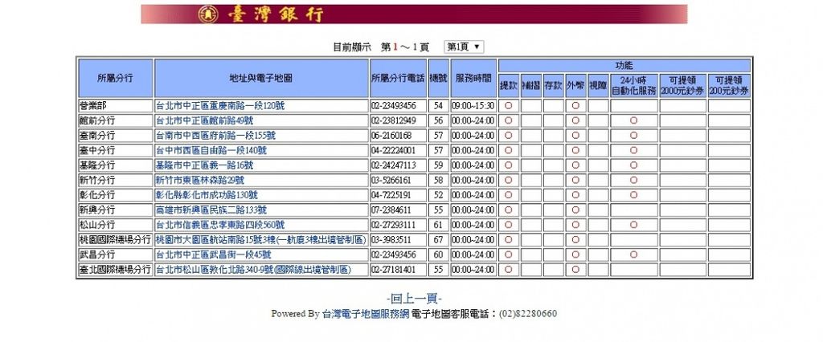823x342 pixels.
Task: Click the 24小時自動化服務 header
Action: tap(633, 85)
